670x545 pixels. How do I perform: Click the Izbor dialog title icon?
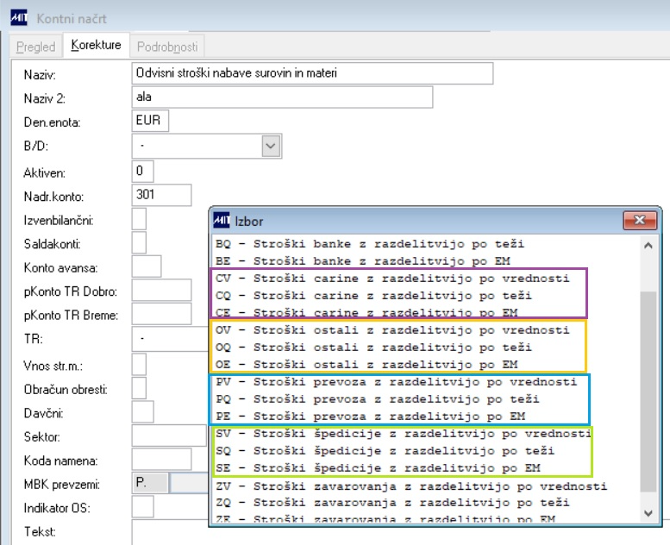pos(223,222)
